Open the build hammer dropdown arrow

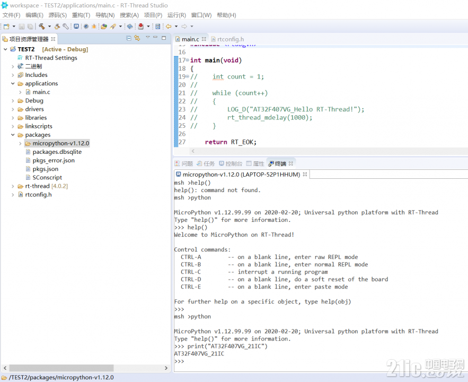tap(49, 27)
